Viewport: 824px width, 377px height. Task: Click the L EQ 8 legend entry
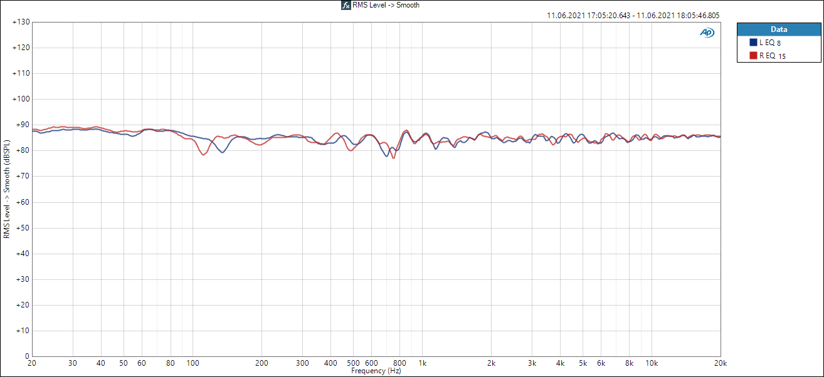click(x=770, y=43)
